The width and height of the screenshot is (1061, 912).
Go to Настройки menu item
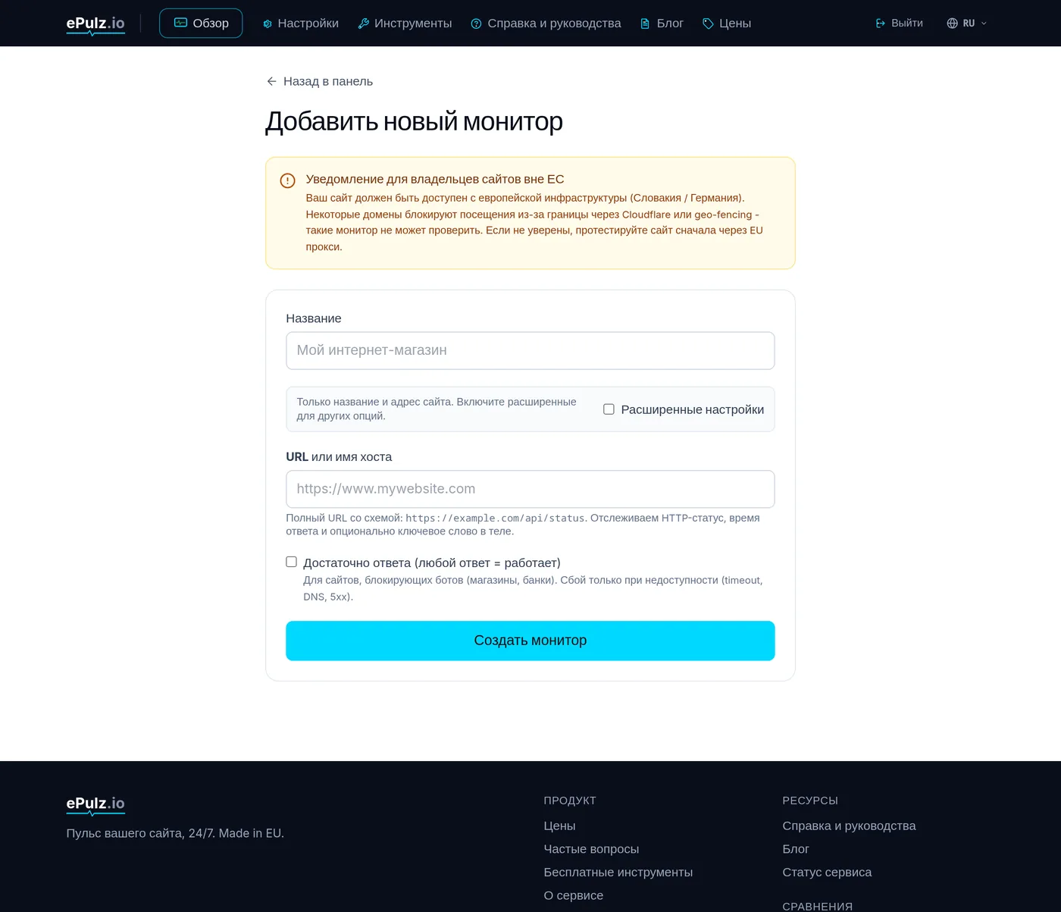301,24
